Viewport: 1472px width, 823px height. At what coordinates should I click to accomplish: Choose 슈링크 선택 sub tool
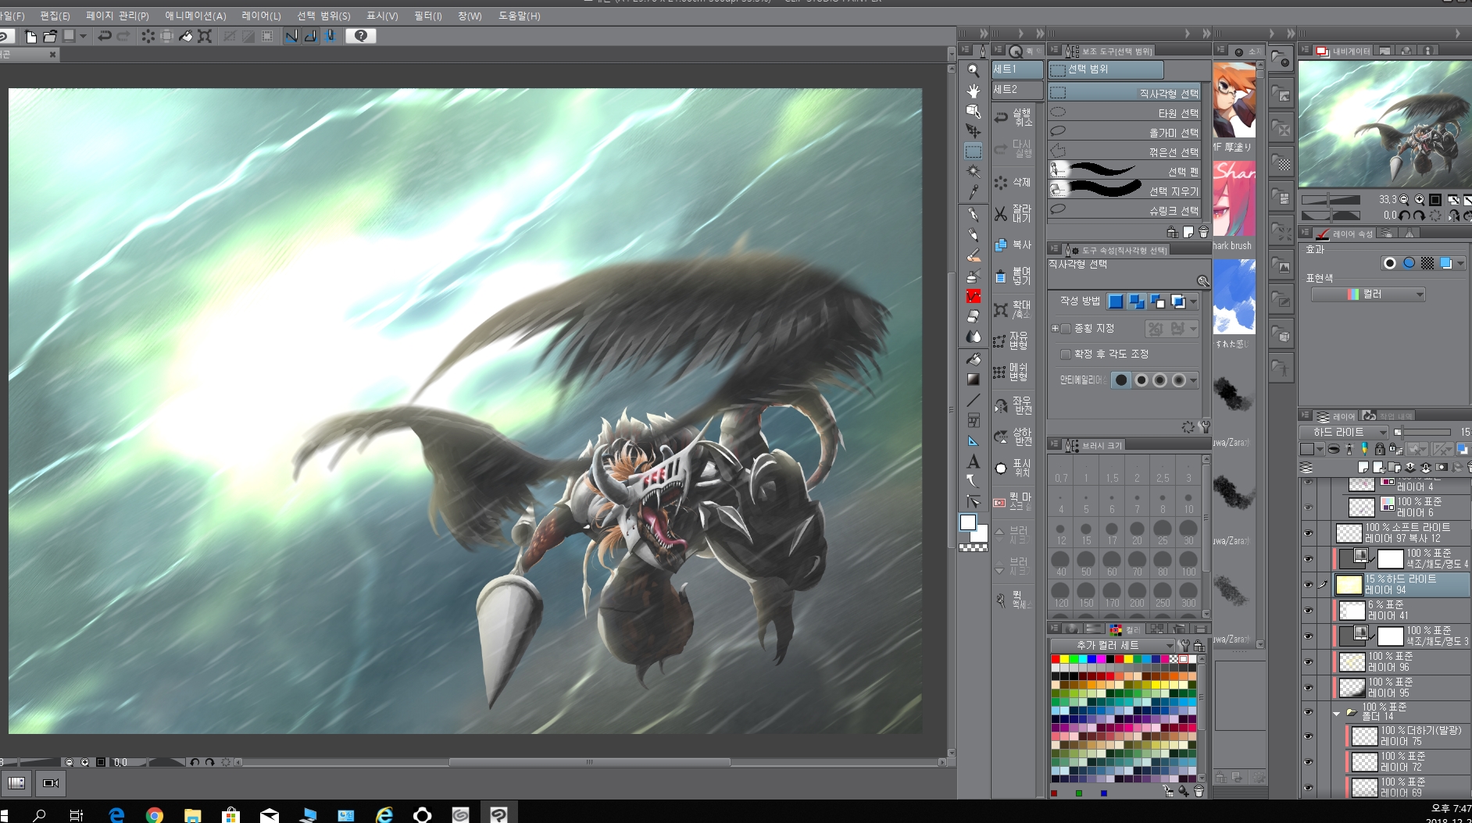[1125, 211]
